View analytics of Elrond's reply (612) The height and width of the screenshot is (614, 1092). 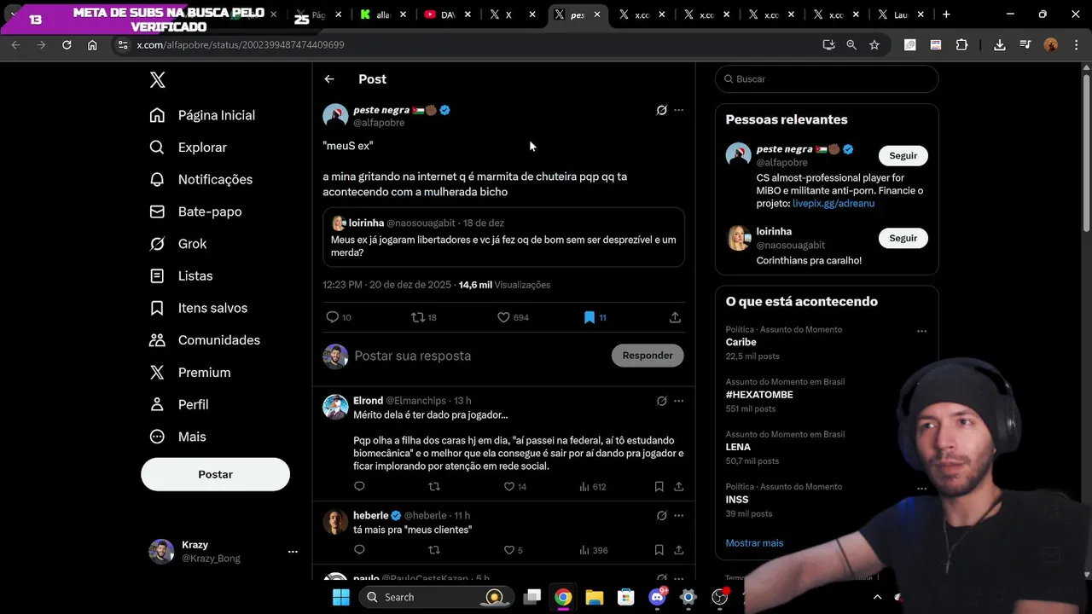[592, 487]
